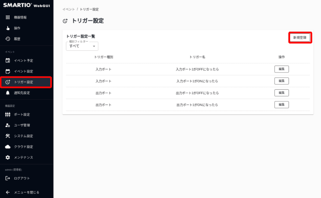
Task: Open 機器情報 menu item
Action: (27, 18)
